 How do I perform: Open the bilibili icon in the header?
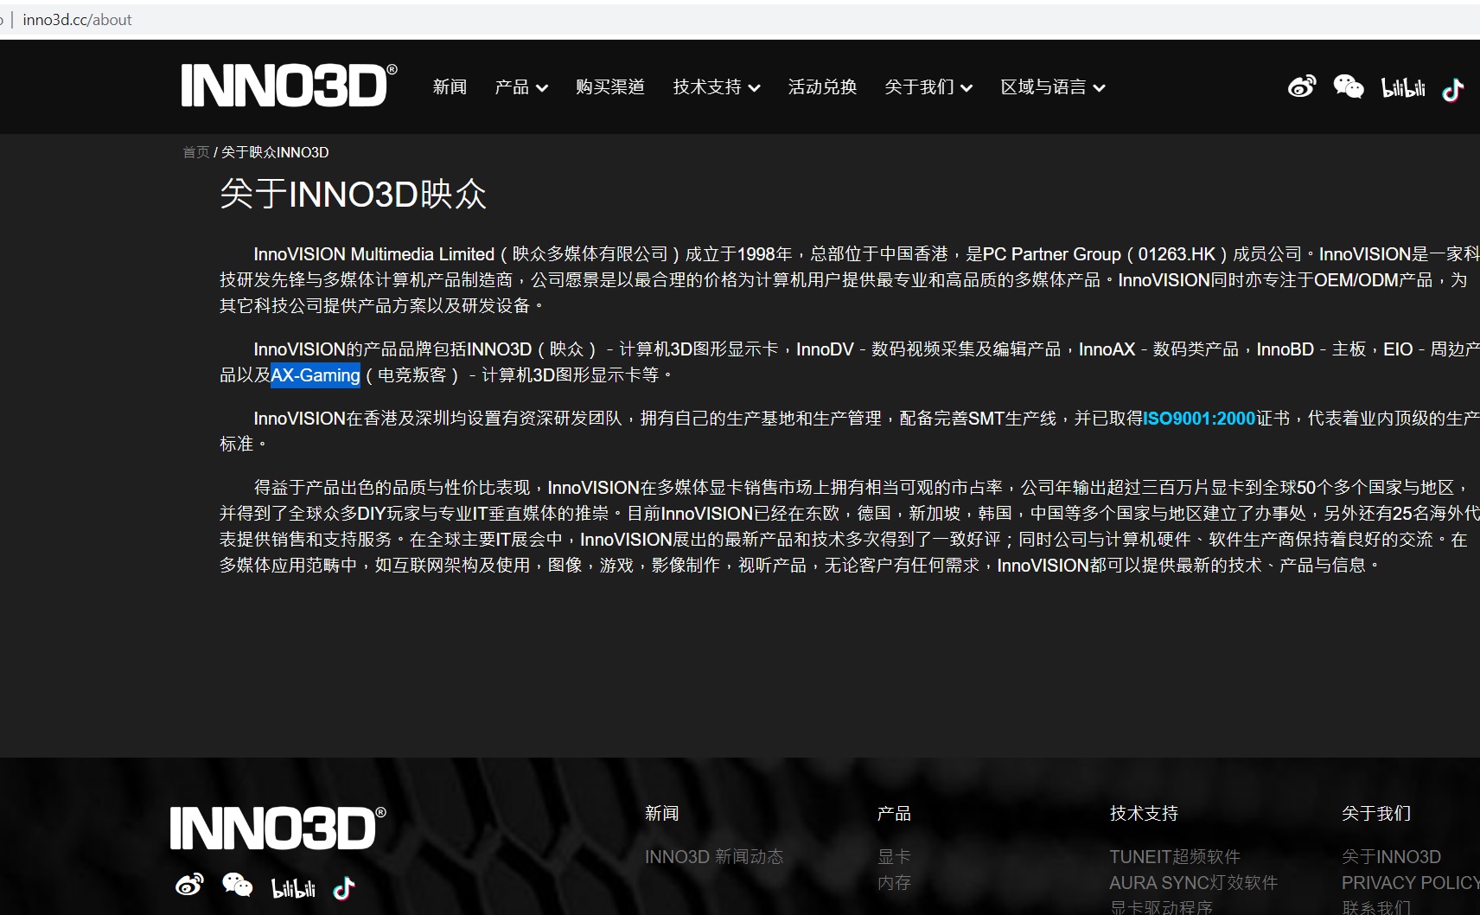[x=1403, y=87]
